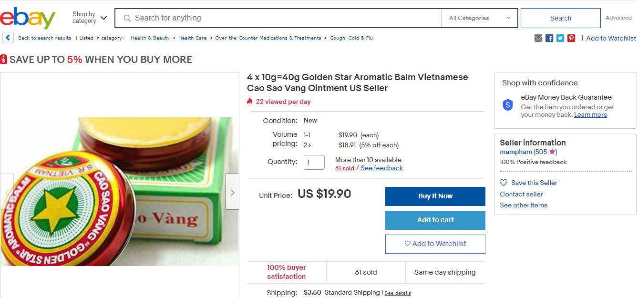Open the See feedback link
This screenshot has height=298, width=638.
coord(381,168)
